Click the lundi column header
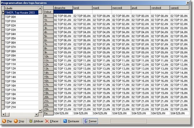Viewport: 194px width, 128px height. pyautogui.click(x=83, y=8)
